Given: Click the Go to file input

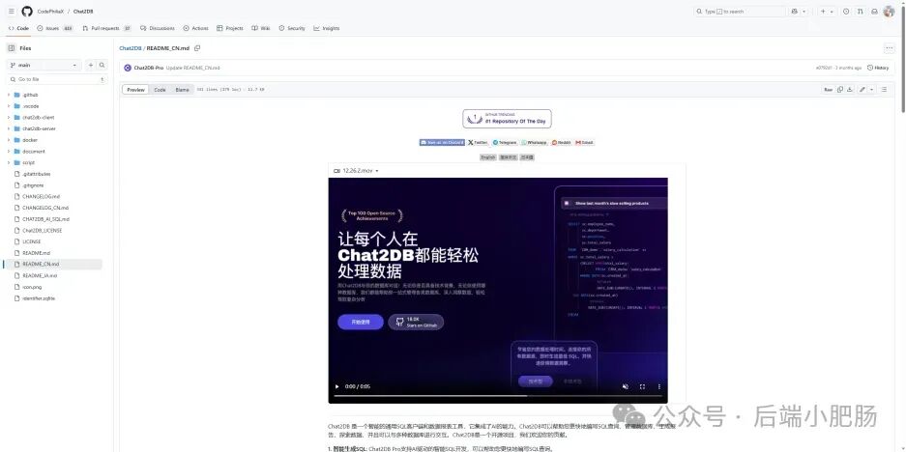Looking at the screenshot, I should tap(57, 79).
